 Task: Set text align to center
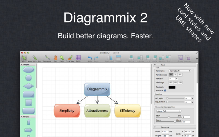pos(175,82)
